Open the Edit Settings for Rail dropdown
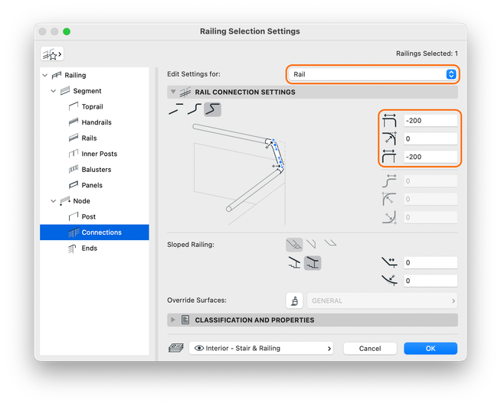Image resolution: width=501 pixels, height=406 pixels. [x=372, y=74]
